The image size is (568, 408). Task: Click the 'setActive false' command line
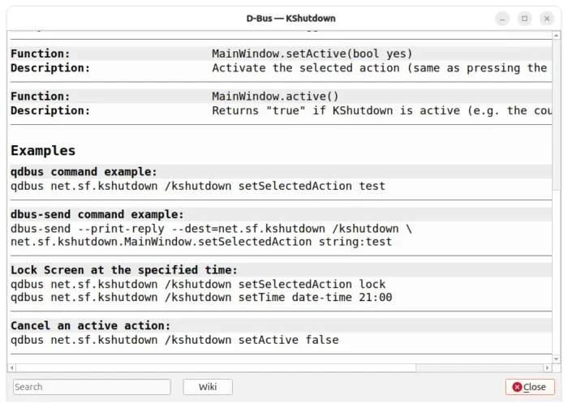174,340
